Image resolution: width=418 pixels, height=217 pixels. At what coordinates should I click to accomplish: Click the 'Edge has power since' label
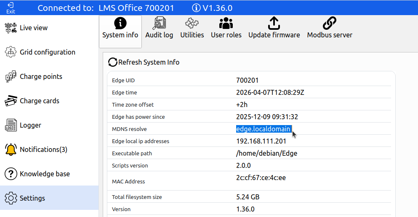tap(138, 117)
